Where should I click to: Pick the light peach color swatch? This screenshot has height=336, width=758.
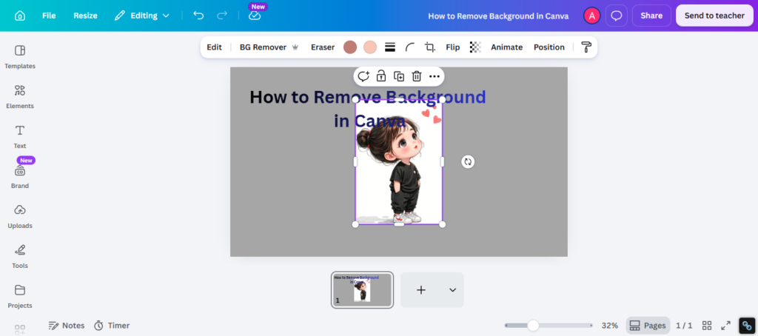pyautogui.click(x=370, y=47)
